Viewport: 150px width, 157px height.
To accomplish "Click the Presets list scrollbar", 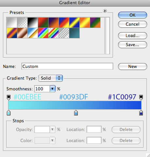I will pos(107,36).
